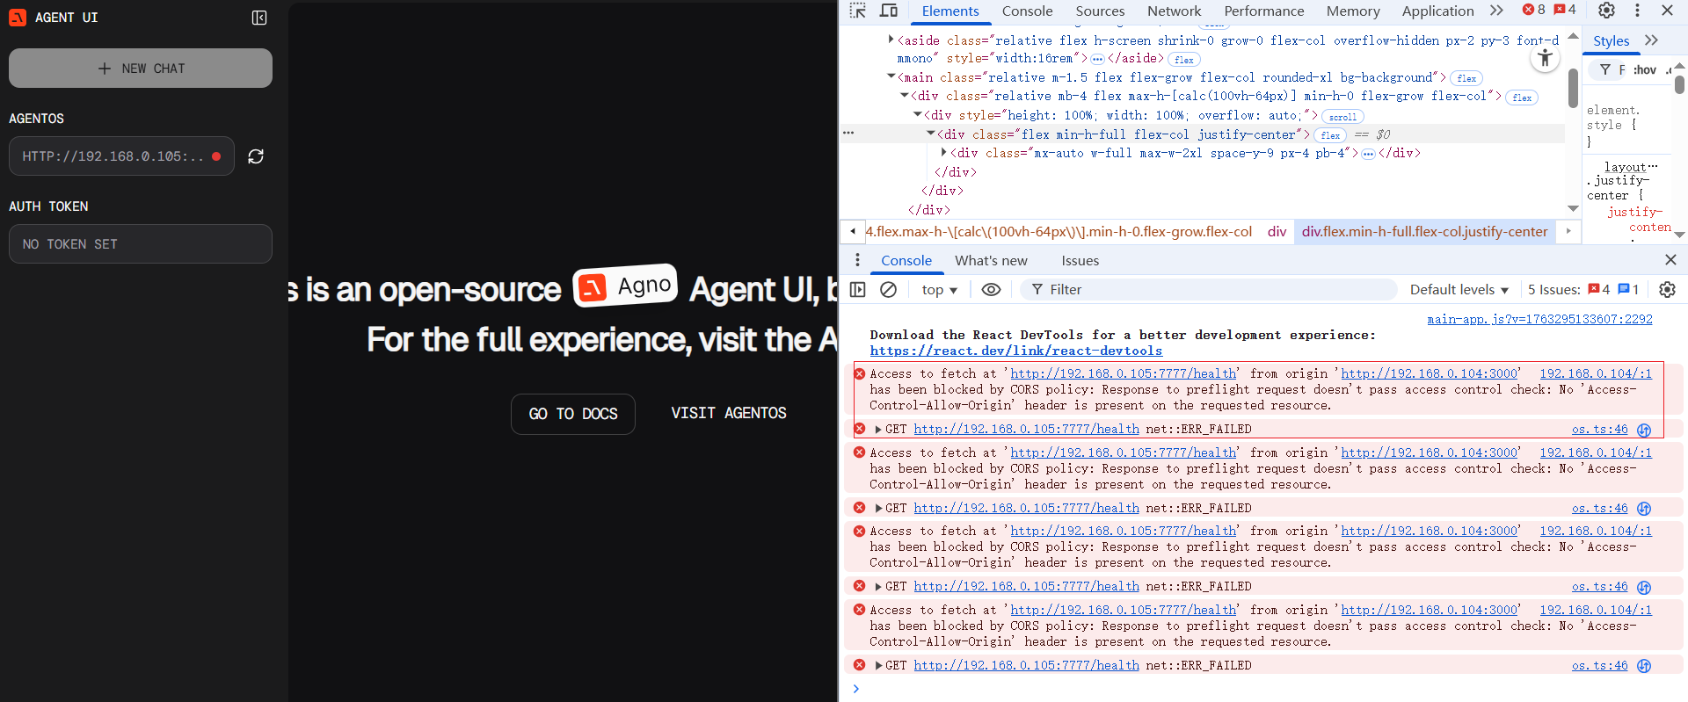
Task: Expand the aside element node
Action: click(x=891, y=40)
